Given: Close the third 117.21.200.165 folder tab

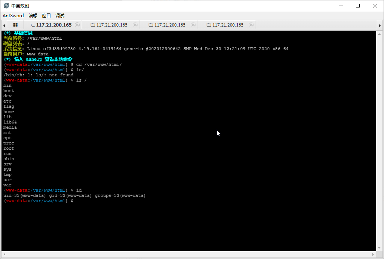Looking at the screenshot, I should (x=193, y=25).
